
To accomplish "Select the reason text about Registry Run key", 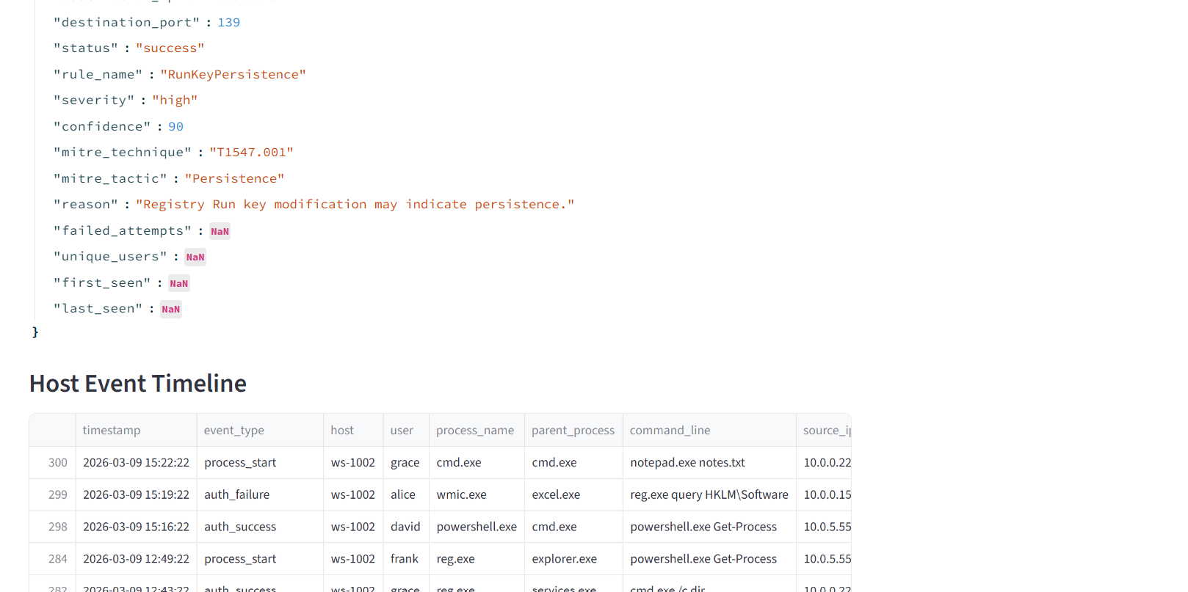I will [x=355, y=205].
